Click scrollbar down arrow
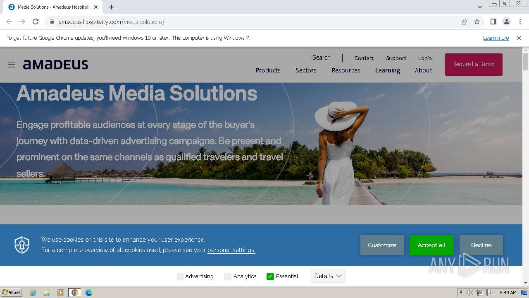This screenshot has width=529, height=298. (x=526, y=283)
